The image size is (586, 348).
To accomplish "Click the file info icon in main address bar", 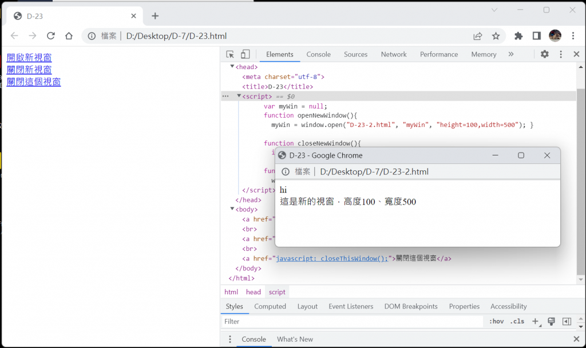I will point(92,36).
